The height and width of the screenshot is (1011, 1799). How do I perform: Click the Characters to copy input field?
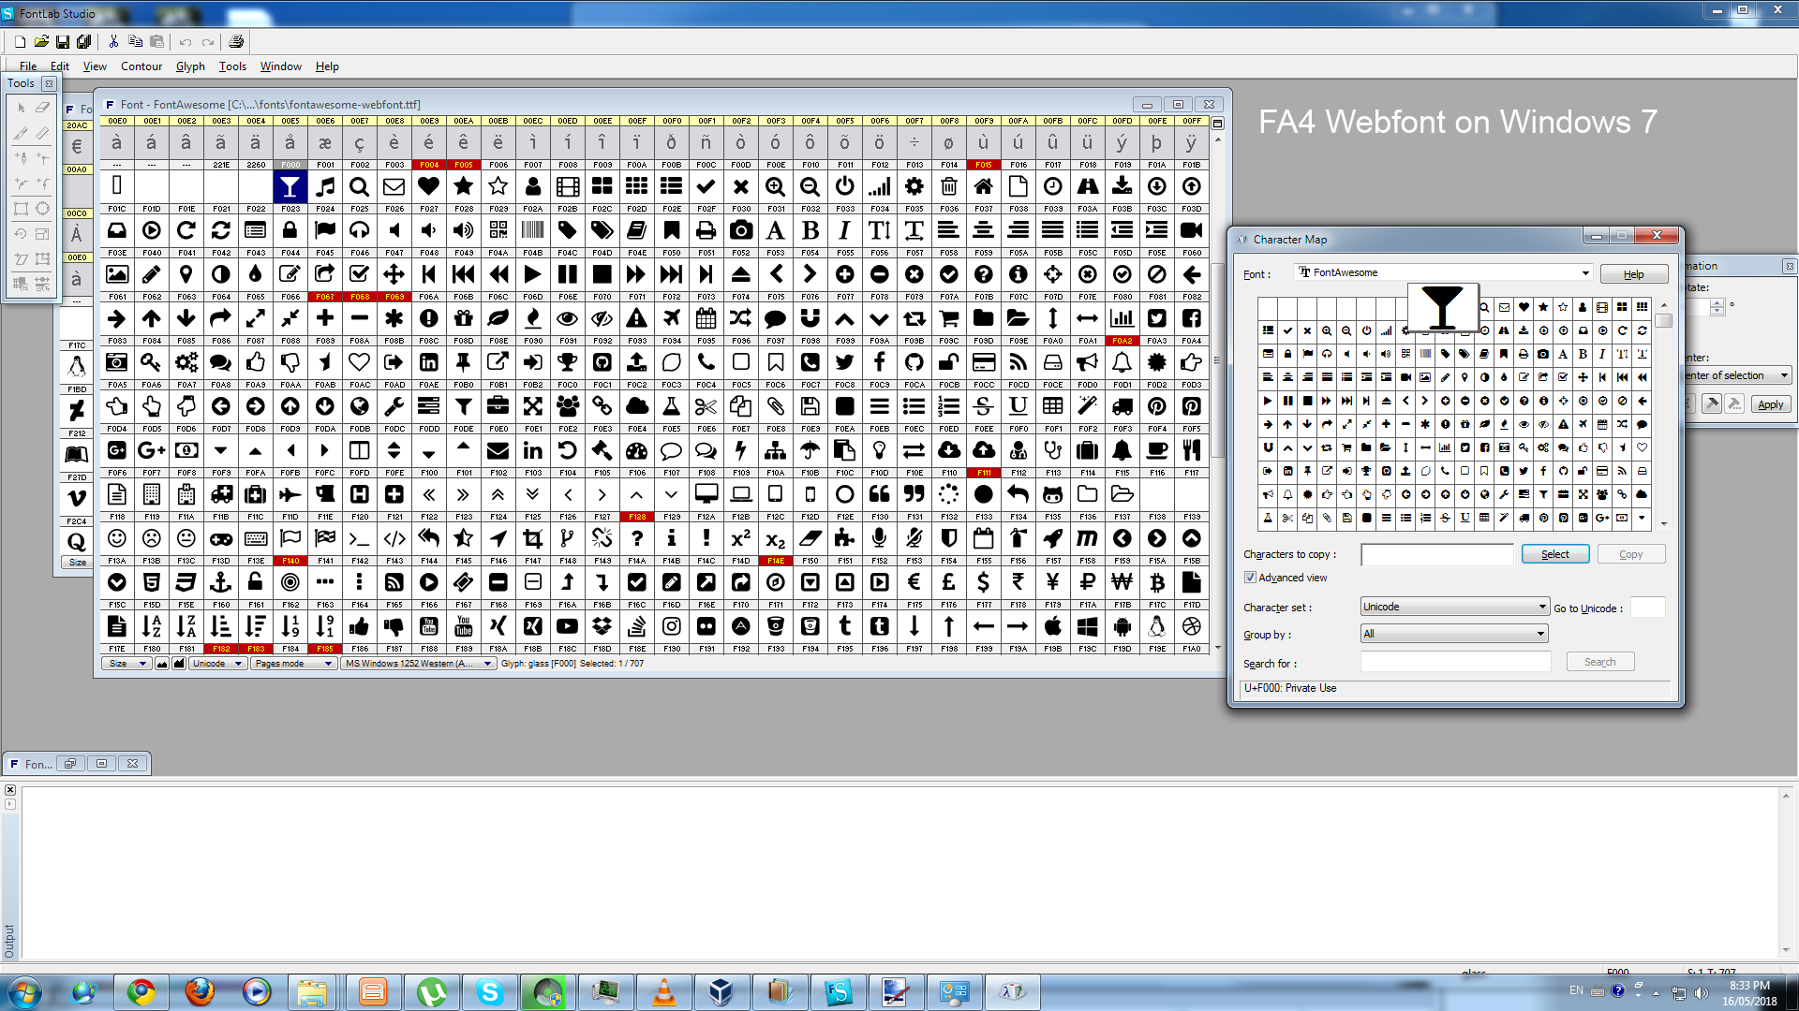1436,555
